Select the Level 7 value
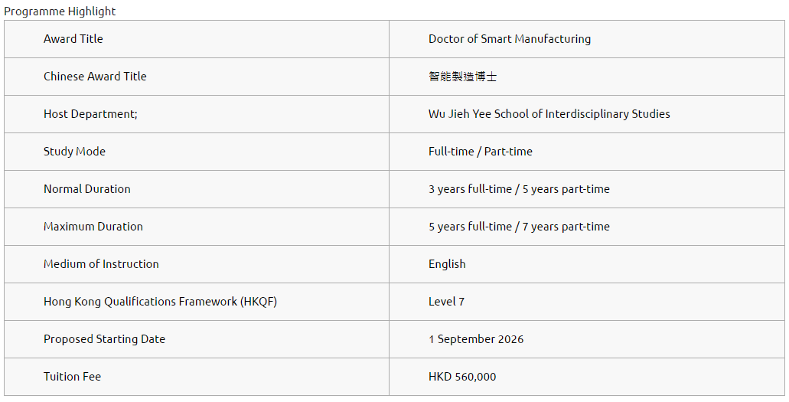Viewport: 789px width, 402px height. pyautogui.click(x=446, y=302)
